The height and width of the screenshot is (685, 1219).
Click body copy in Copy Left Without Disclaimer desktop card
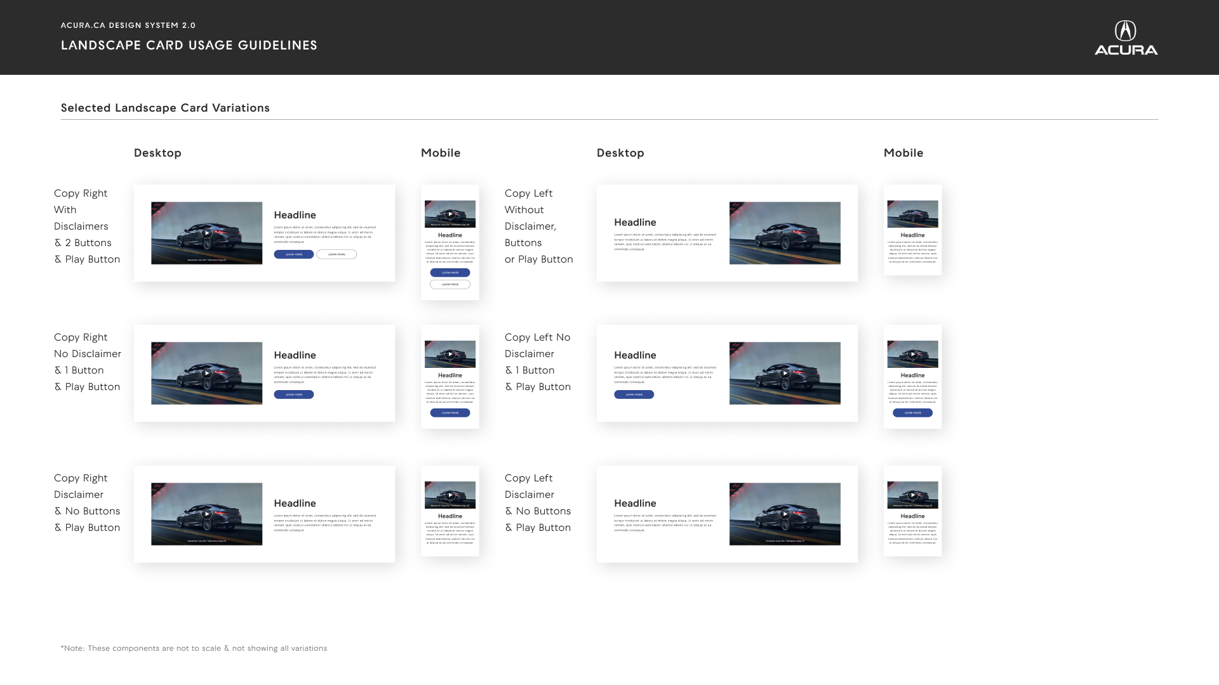point(665,242)
